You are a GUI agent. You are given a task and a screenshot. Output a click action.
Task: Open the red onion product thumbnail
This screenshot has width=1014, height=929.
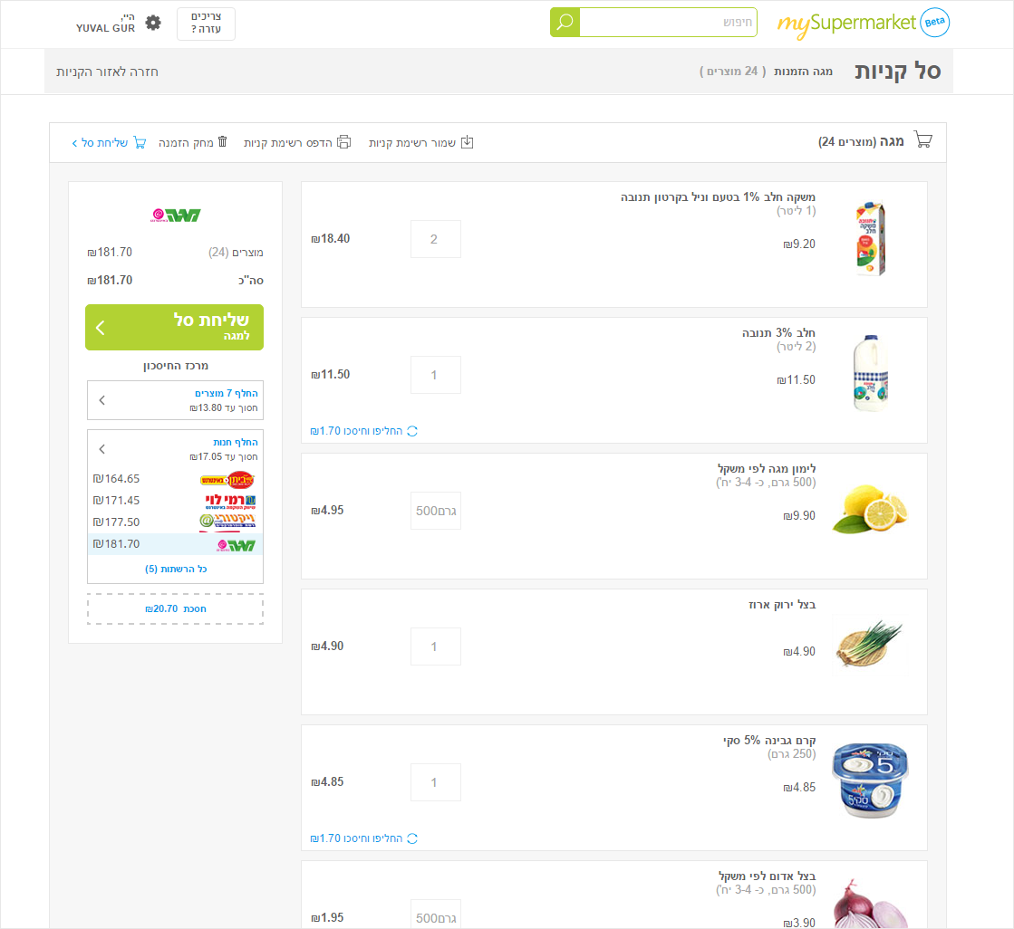point(871,905)
